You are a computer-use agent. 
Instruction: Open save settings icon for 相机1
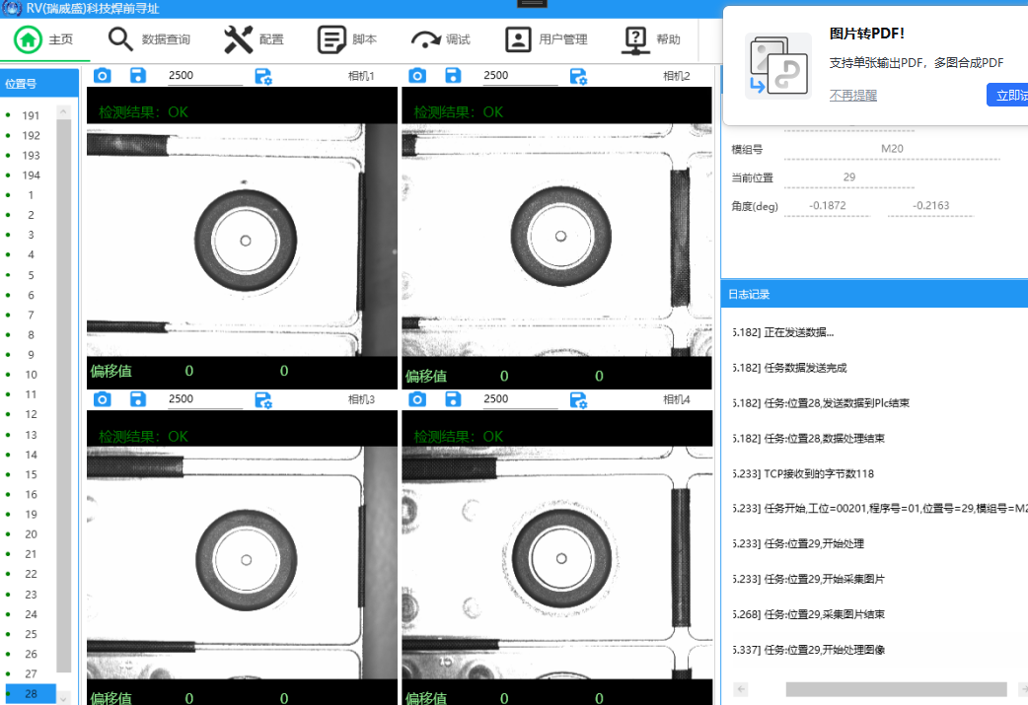coord(262,76)
